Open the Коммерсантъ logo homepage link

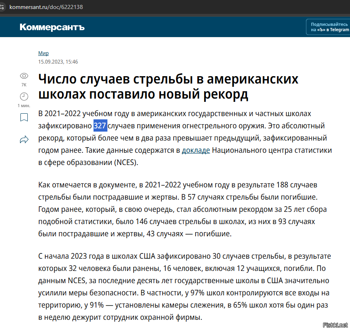coord(52,27)
